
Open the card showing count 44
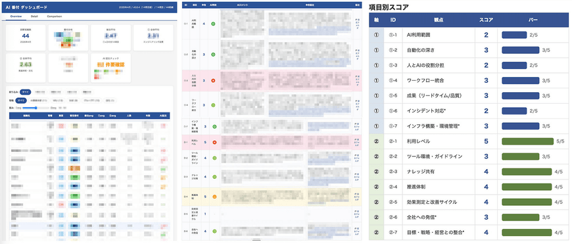(26, 37)
